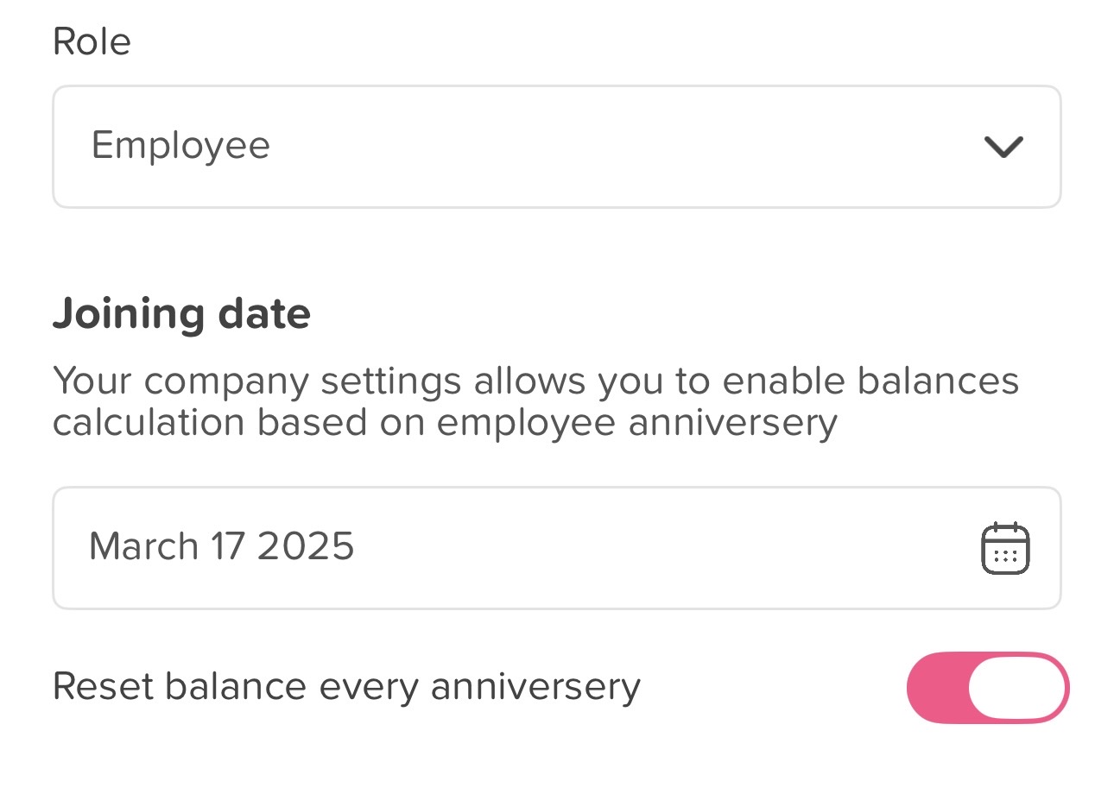
Task: Toggle Reset balance every anniversery switch
Action: tap(987, 687)
